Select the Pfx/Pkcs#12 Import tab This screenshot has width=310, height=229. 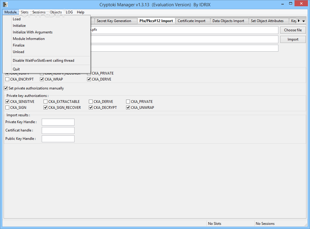pos(156,21)
